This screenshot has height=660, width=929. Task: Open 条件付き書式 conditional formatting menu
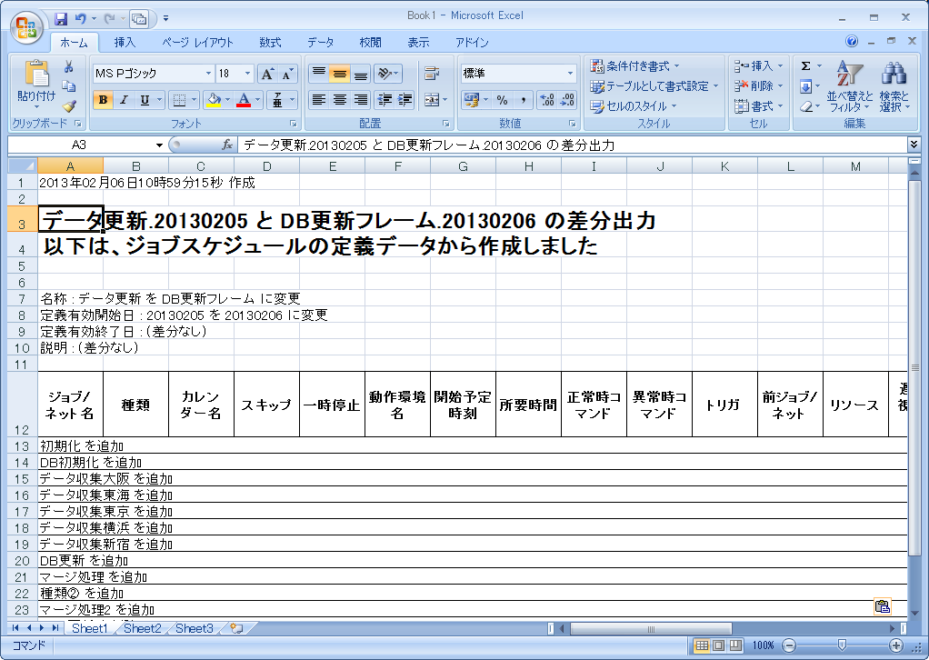click(x=634, y=66)
